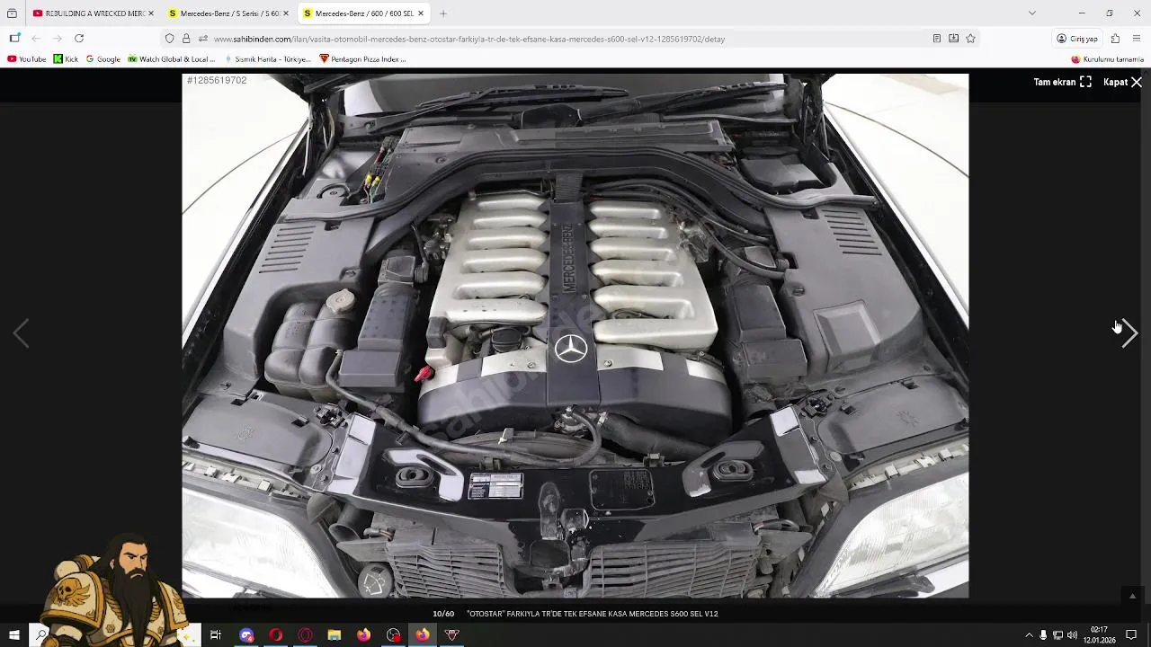Open a new browser tab
1151x647 pixels.
443,13
